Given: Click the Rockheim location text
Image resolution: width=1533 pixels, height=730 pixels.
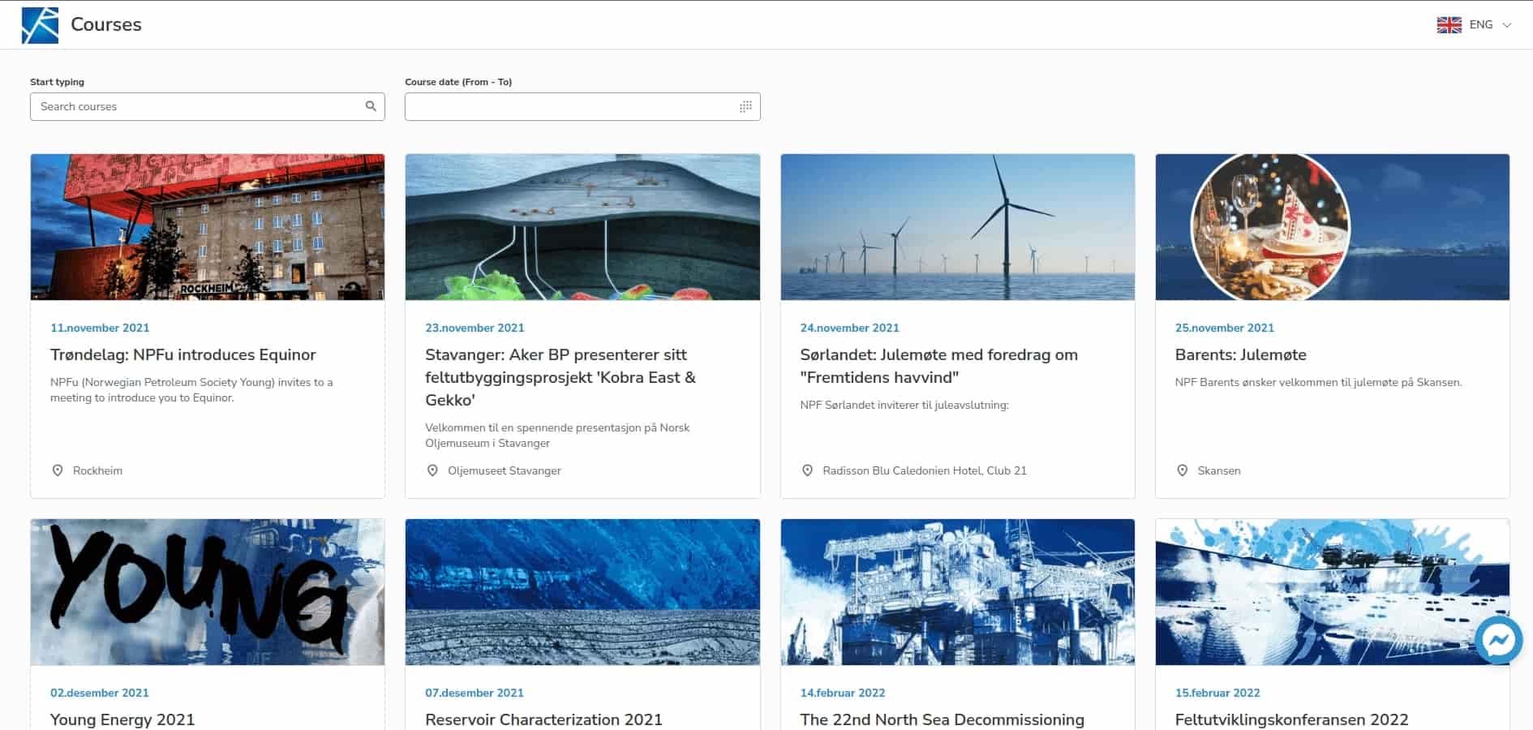Looking at the screenshot, I should (x=97, y=470).
